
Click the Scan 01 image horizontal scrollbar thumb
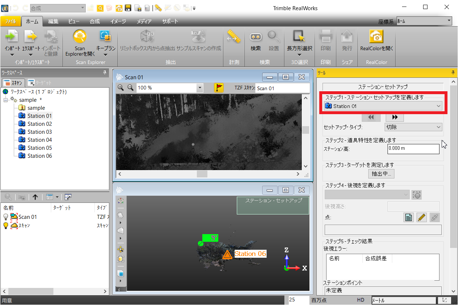[202, 174]
